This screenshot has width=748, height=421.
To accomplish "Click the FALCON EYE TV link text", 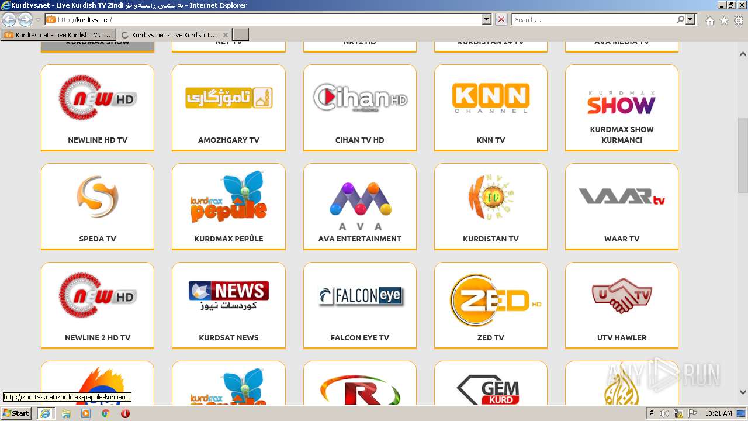I will click(x=360, y=337).
